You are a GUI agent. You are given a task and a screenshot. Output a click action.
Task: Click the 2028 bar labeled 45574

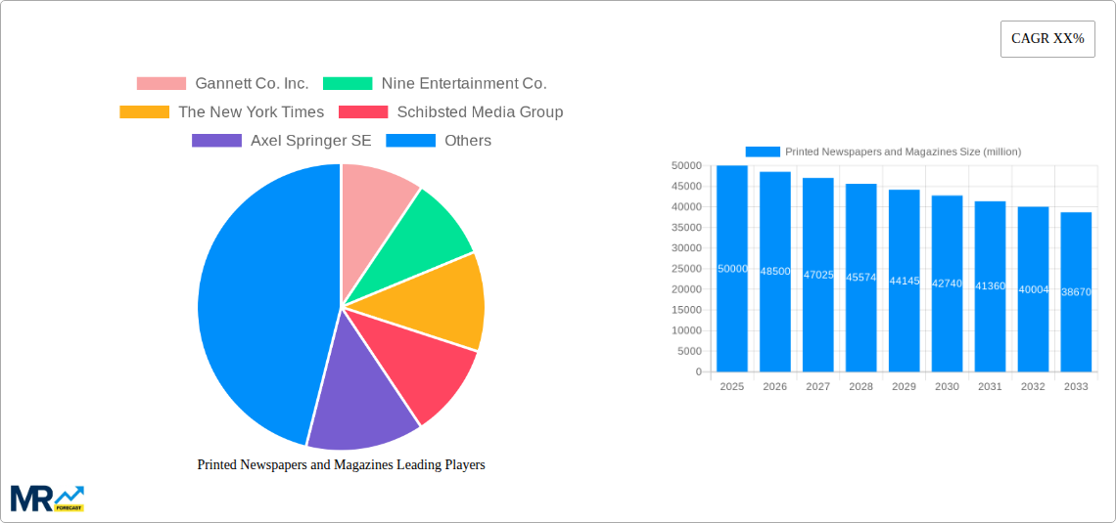click(861, 278)
